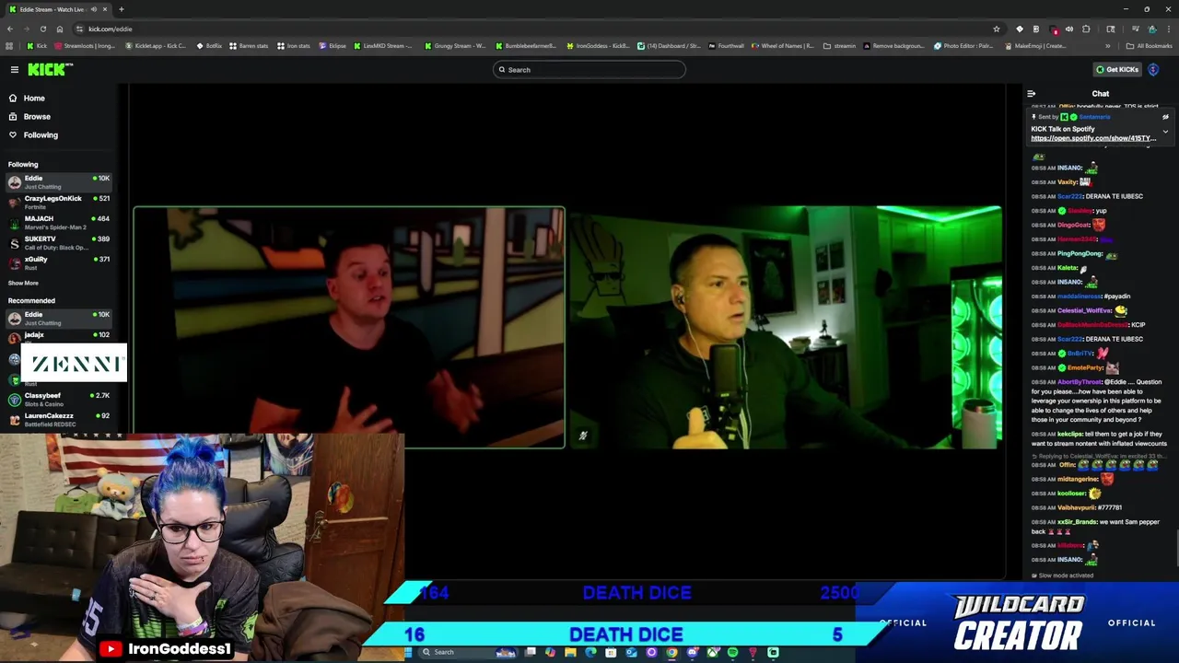Open the Eklipse bookmark

pyautogui.click(x=333, y=46)
